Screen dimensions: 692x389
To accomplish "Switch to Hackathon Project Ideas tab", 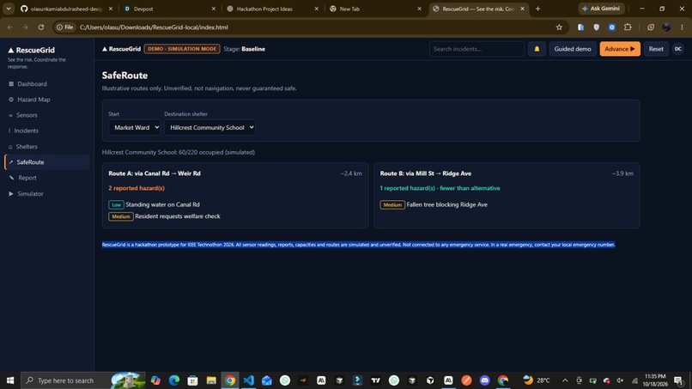I will click(x=271, y=9).
